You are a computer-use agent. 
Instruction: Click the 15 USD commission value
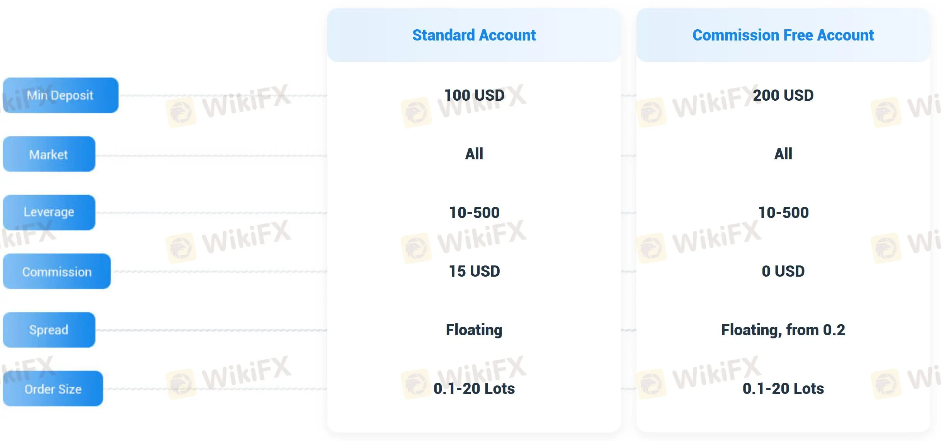pyautogui.click(x=474, y=271)
